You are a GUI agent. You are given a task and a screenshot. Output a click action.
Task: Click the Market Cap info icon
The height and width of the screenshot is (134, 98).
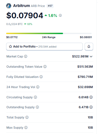point(26,56)
